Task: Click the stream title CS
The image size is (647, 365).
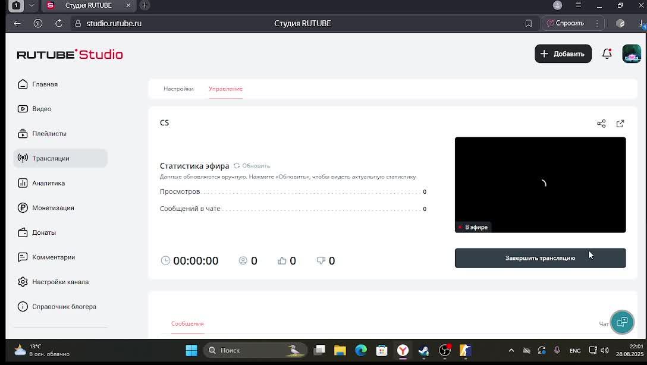Action: click(x=164, y=123)
